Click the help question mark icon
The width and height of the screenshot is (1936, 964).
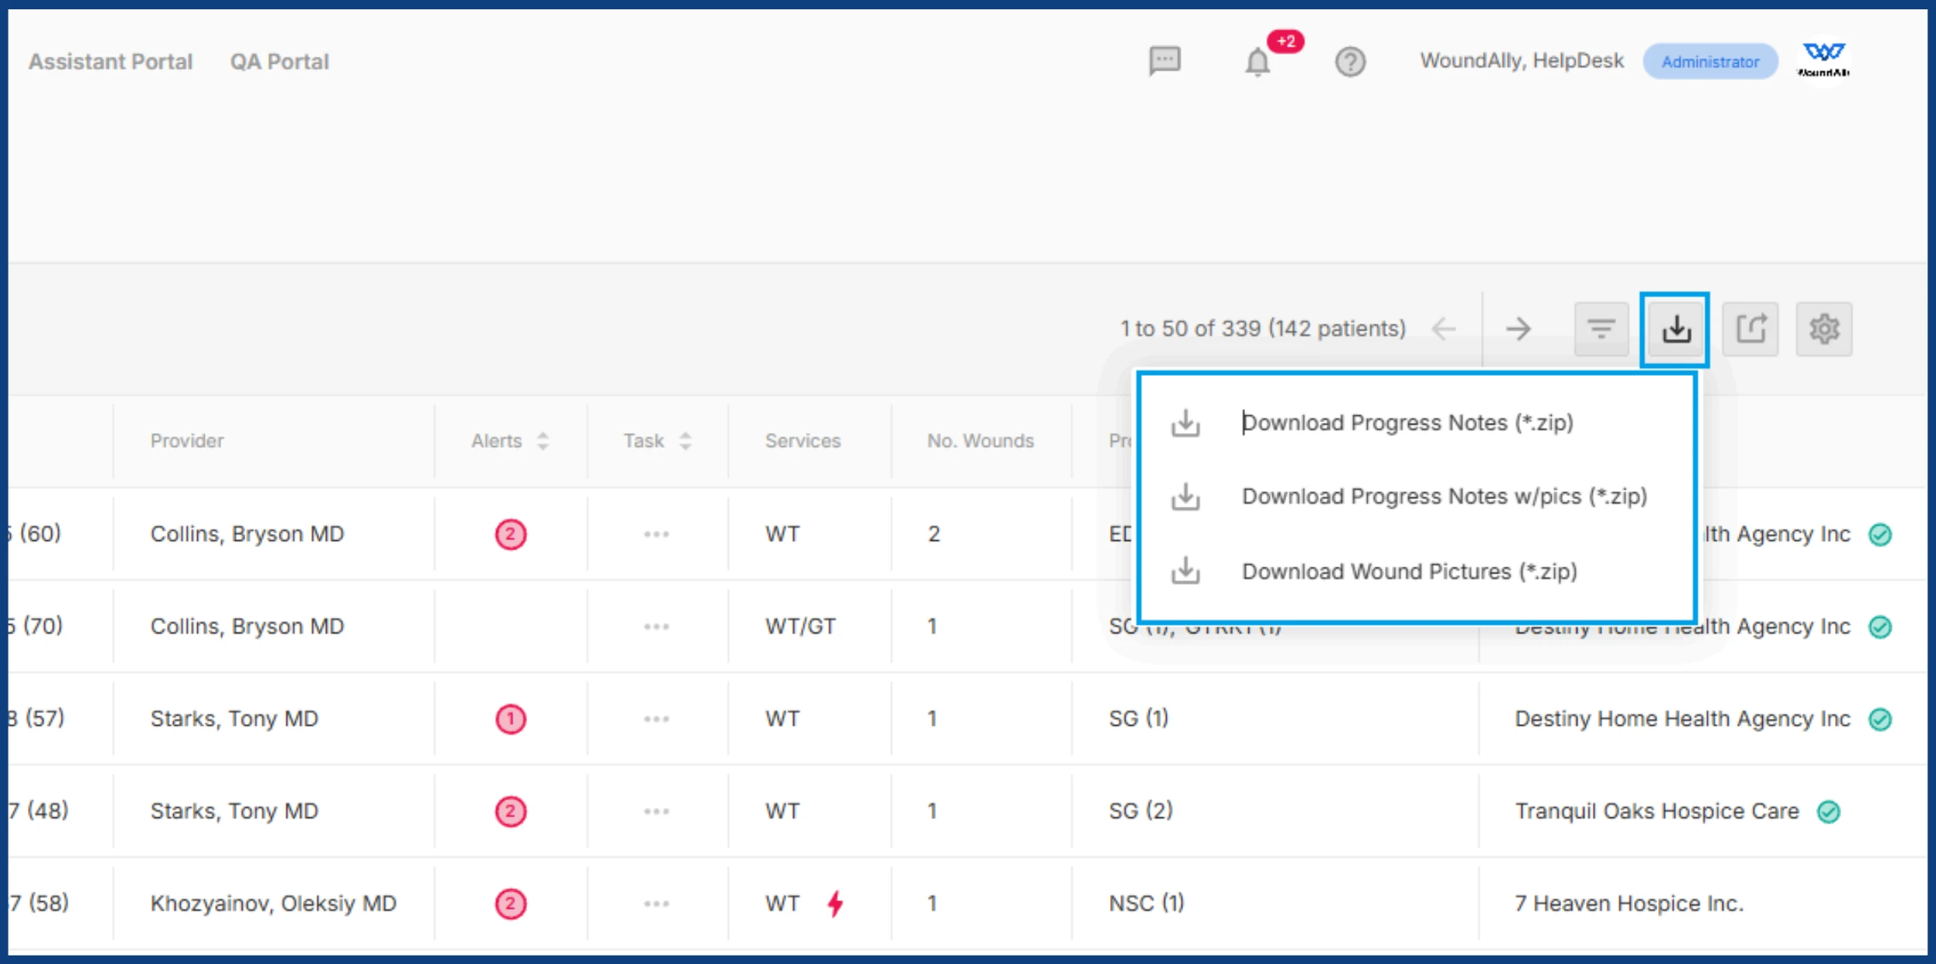1350,61
